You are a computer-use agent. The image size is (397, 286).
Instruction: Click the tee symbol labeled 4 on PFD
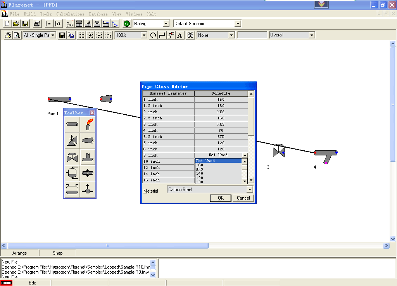(x=326, y=157)
